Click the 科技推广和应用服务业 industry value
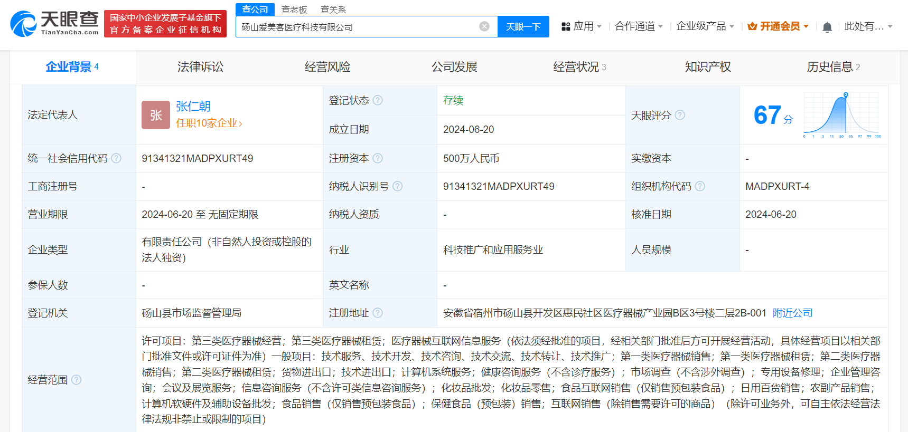908x432 pixels. coord(493,249)
